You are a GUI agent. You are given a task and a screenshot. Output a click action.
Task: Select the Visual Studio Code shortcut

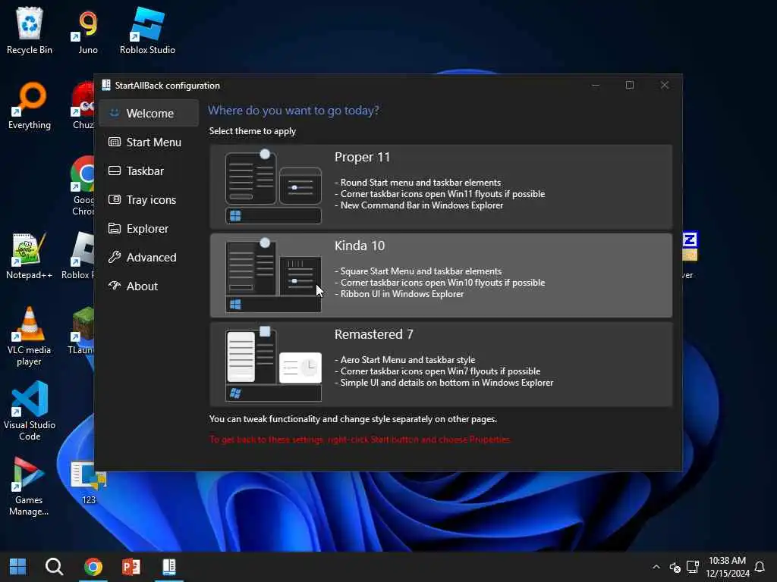[30, 411]
